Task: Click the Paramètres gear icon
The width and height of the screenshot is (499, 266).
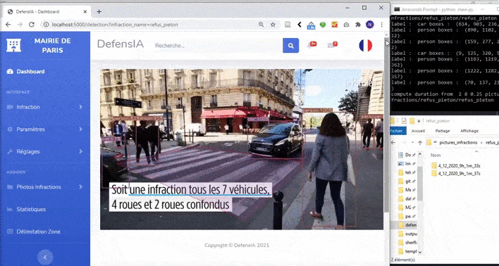Action: coord(10,129)
